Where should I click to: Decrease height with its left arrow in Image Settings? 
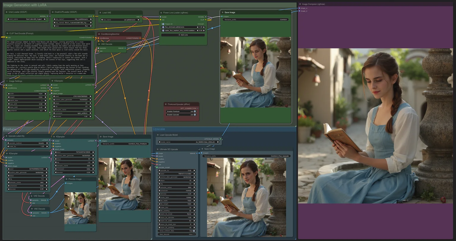pyautogui.click(x=9, y=97)
